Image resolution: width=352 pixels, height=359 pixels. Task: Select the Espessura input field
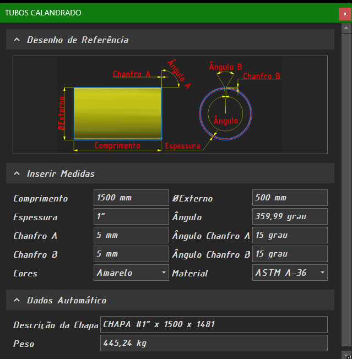coord(131,216)
